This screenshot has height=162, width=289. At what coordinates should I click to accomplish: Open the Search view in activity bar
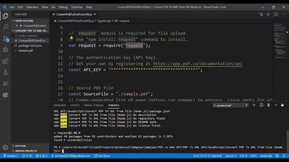(5, 27)
